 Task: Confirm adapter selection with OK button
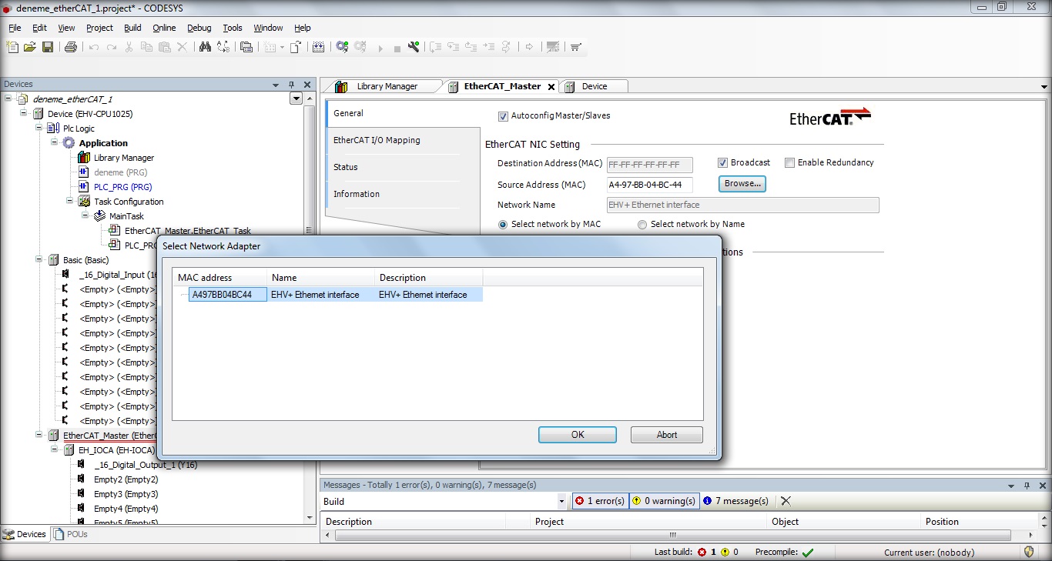click(x=578, y=435)
